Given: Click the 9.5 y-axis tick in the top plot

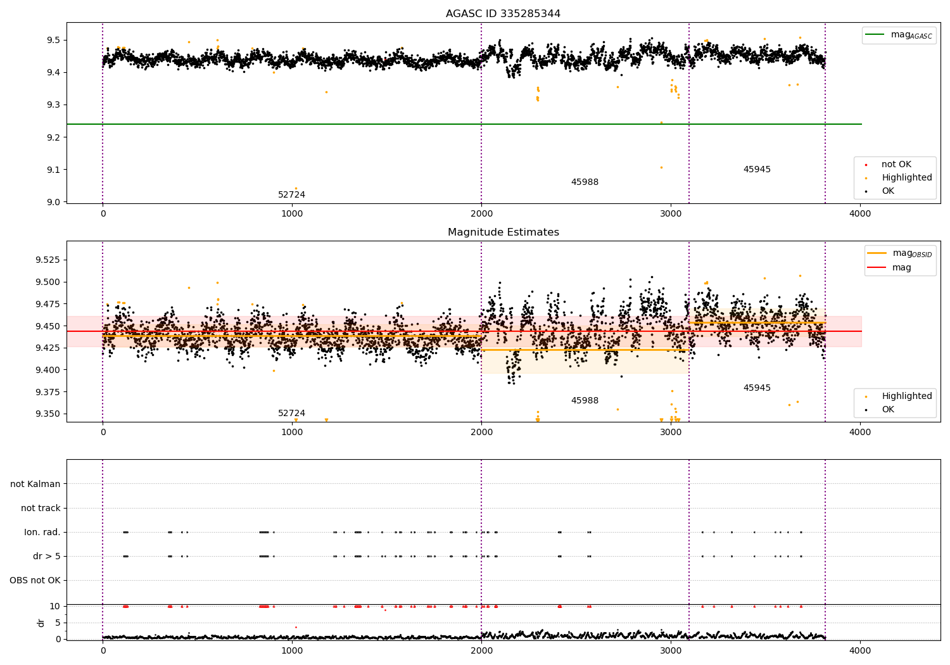Looking at the screenshot, I should pyautogui.click(x=53, y=40).
